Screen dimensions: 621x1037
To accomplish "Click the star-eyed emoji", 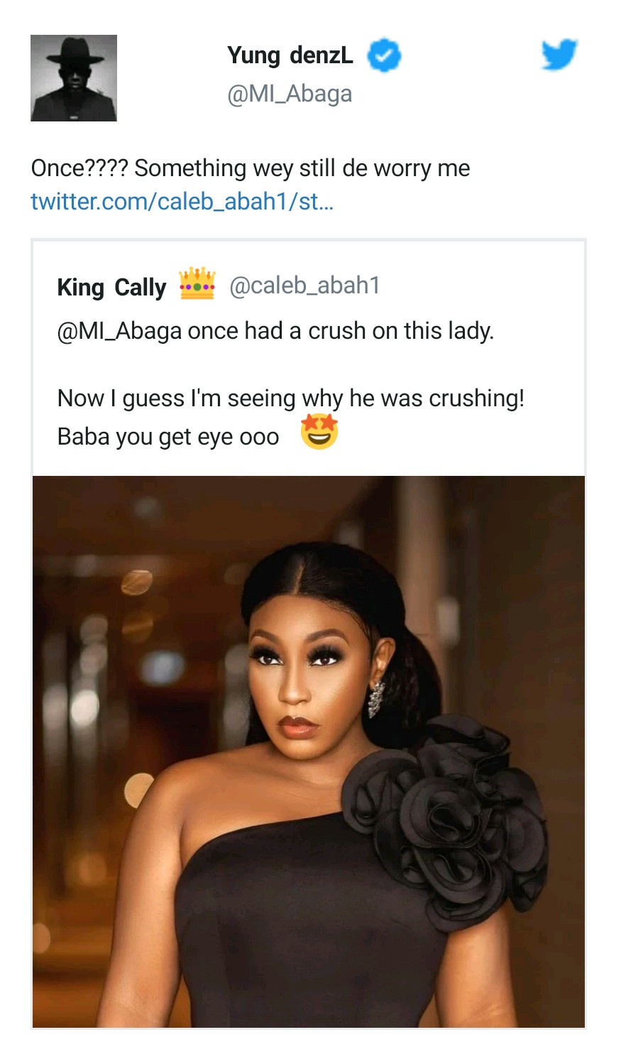I will (x=319, y=433).
